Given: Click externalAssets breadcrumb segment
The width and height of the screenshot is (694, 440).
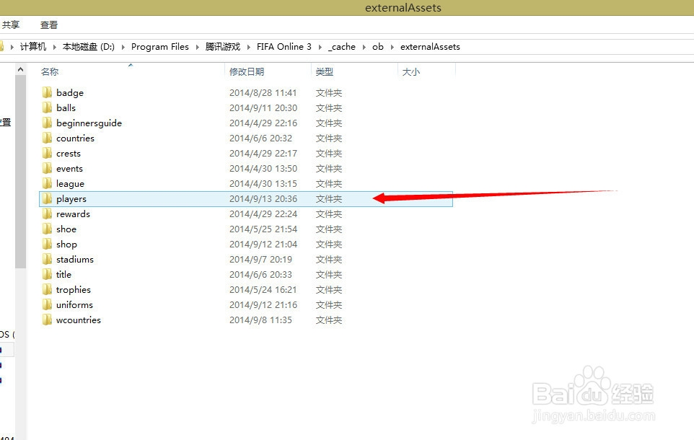Looking at the screenshot, I should pyautogui.click(x=430, y=46).
